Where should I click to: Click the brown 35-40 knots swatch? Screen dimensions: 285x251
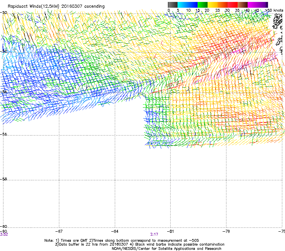[243, 5]
